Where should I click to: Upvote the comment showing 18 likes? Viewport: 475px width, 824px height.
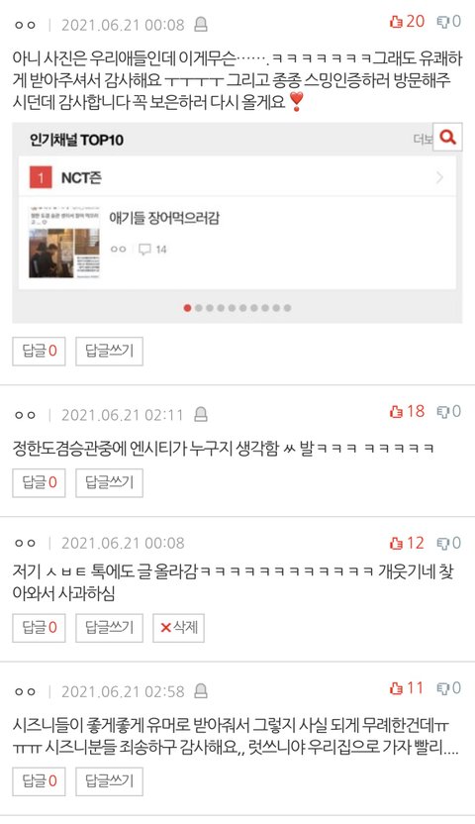396,411
